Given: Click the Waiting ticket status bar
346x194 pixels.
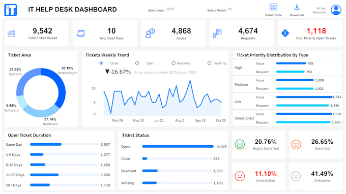Looking at the screenshot, I should [x=150, y=183].
